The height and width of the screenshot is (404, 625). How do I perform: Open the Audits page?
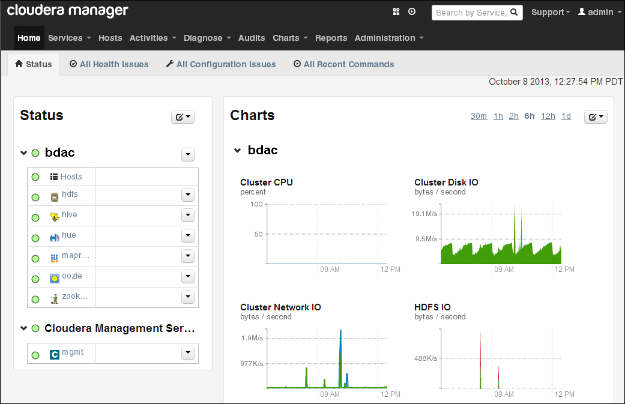tap(252, 38)
